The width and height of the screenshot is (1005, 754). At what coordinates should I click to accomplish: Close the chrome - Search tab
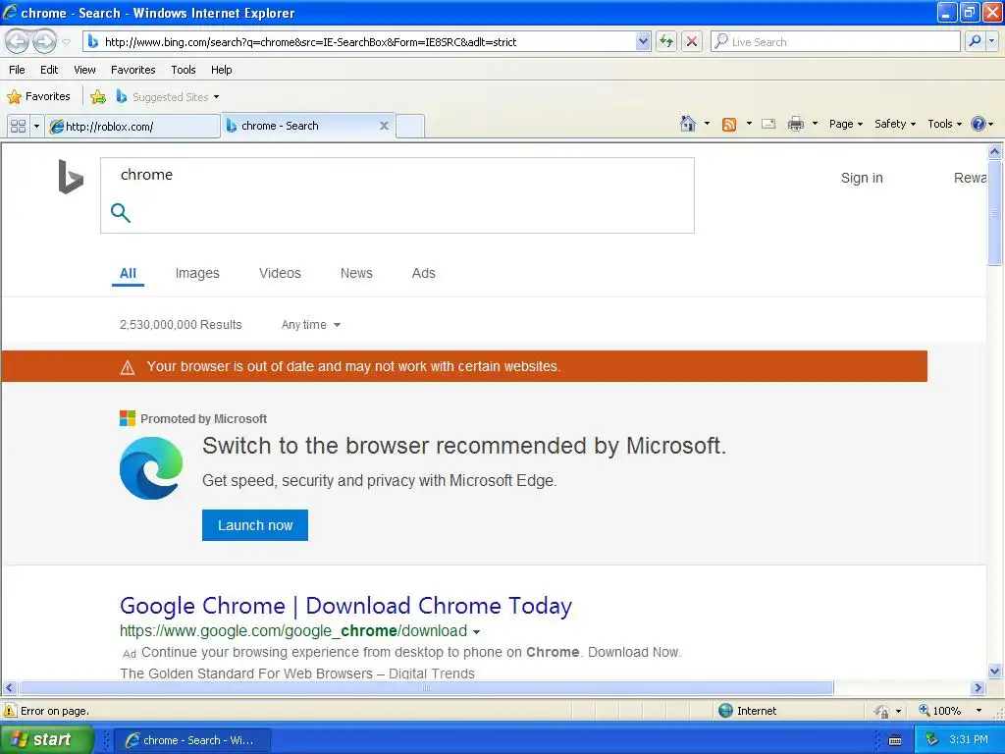click(384, 126)
